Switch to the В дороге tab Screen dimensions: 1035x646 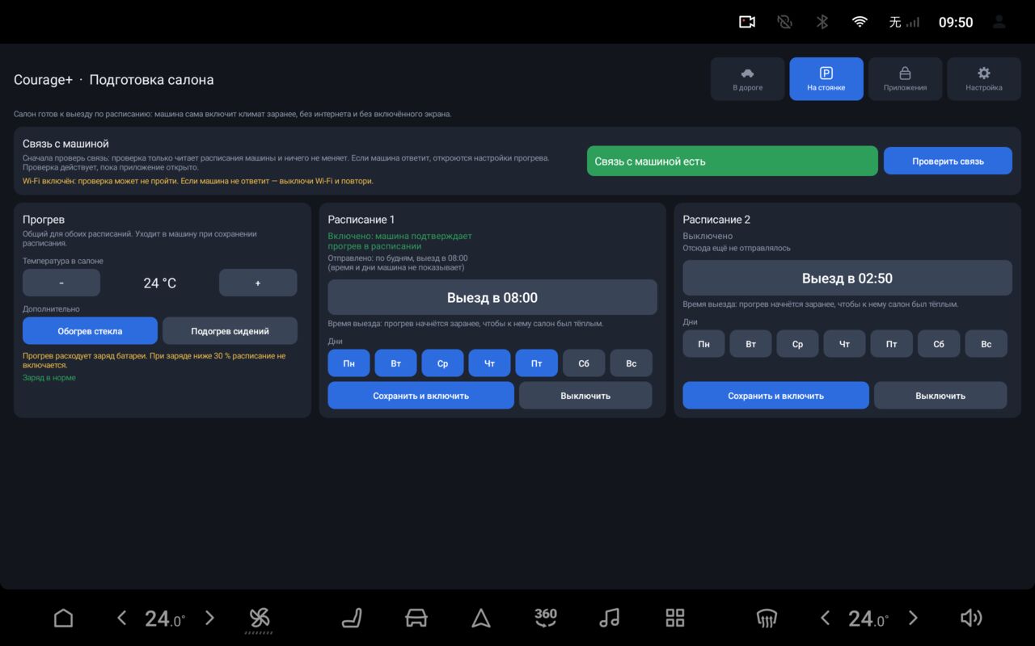pyautogui.click(x=748, y=79)
